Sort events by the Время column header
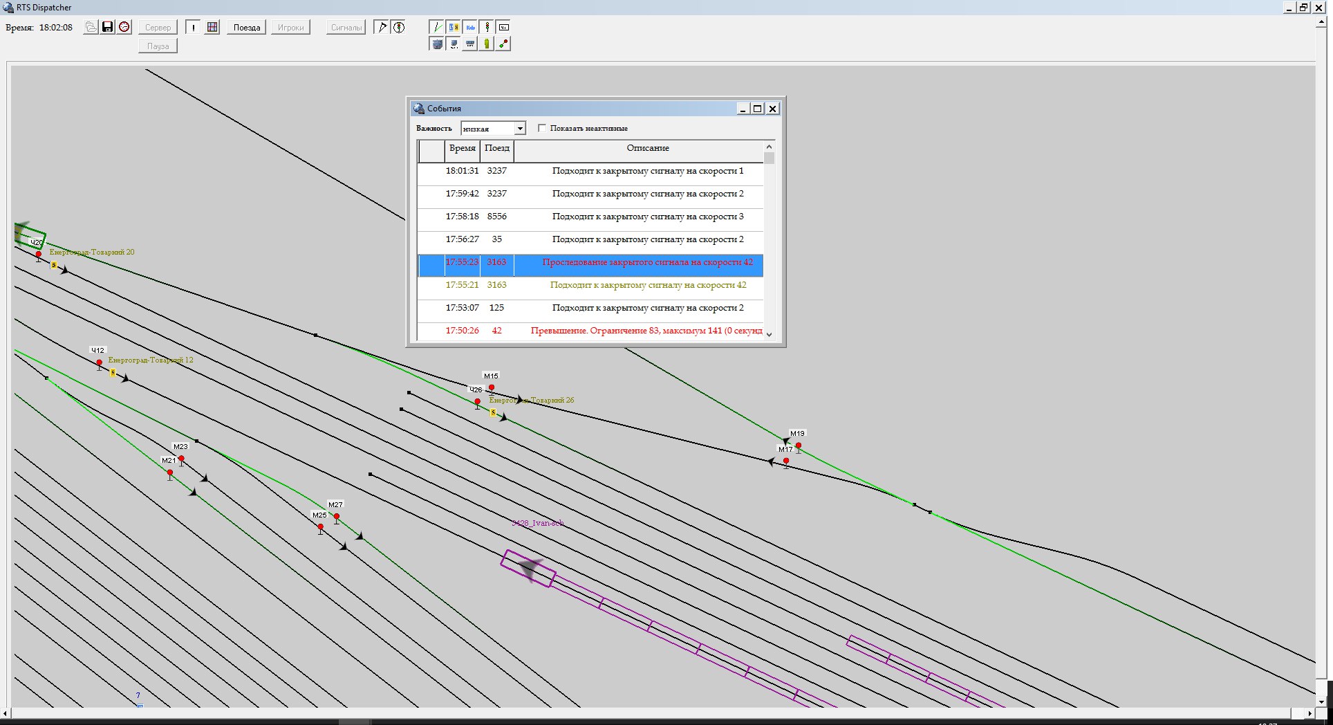The width and height of the screenshot is (1333, 725). pos(463,151)
